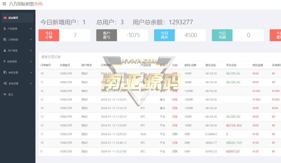Viewport: 281px width, 163px height.
Task: Expand the 用户管理 arrow
Action: [x=31, y=50]
